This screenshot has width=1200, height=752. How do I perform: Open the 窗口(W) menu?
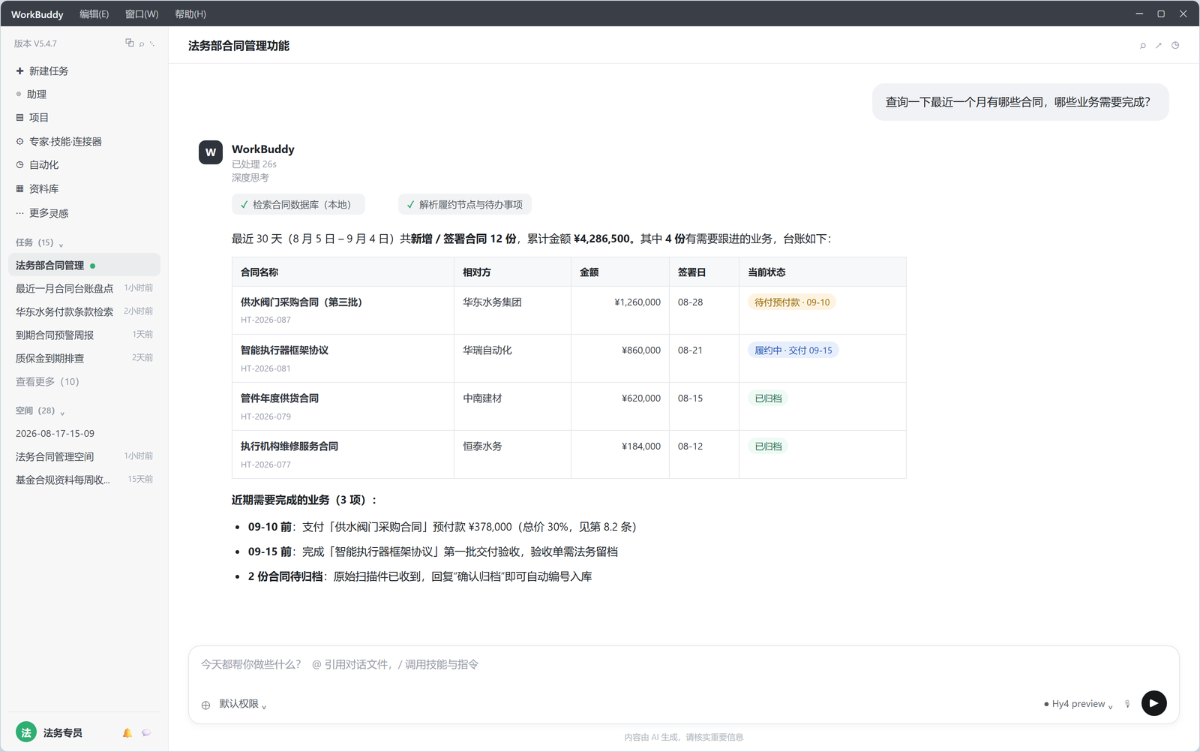(142, 14)
